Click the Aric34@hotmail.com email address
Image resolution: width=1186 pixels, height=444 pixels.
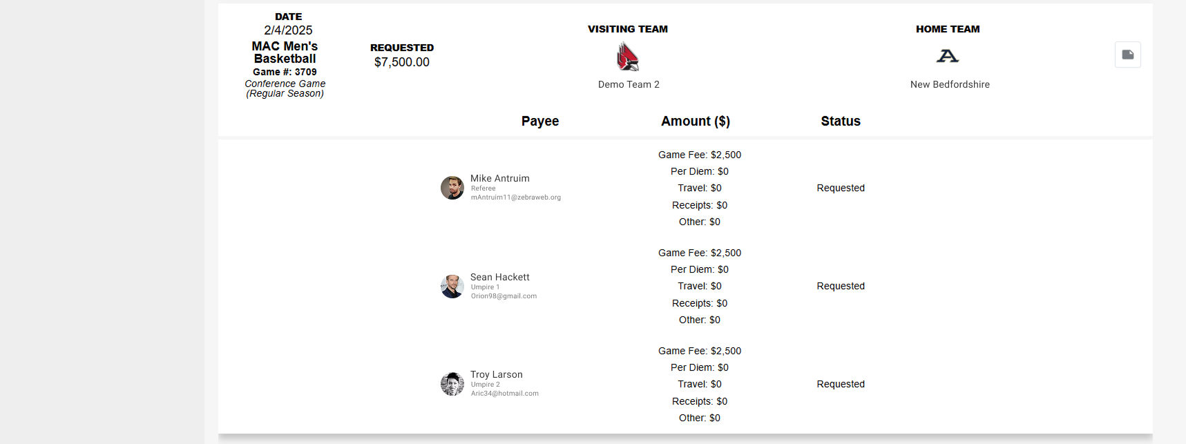pyautogui.click(x=504, y=394)
